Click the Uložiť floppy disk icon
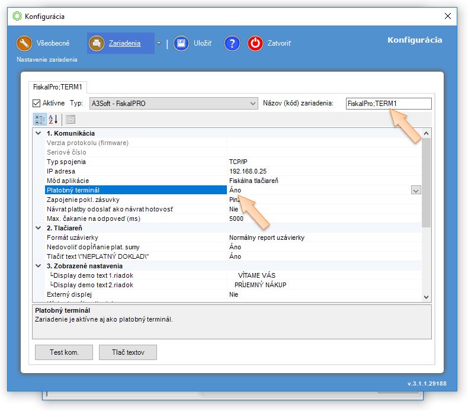This screenshot has height=411, width=468. (181, 43)
